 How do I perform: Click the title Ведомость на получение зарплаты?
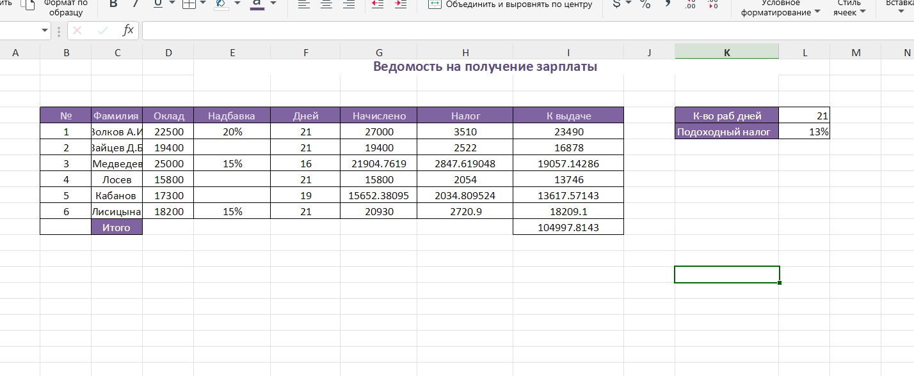485,66
